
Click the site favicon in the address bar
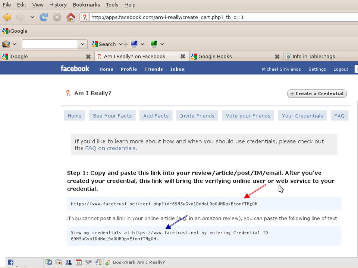(x=85, y=17)
